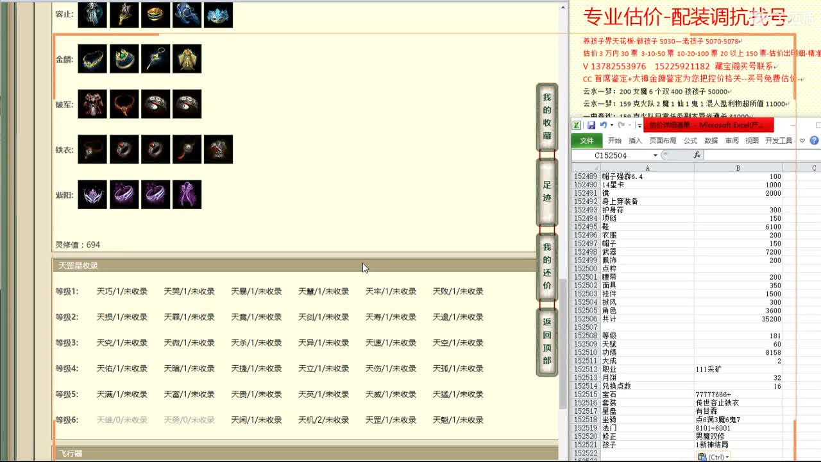Select the purple lotus icon in 紫阳 row

click(x=92, y=194)
